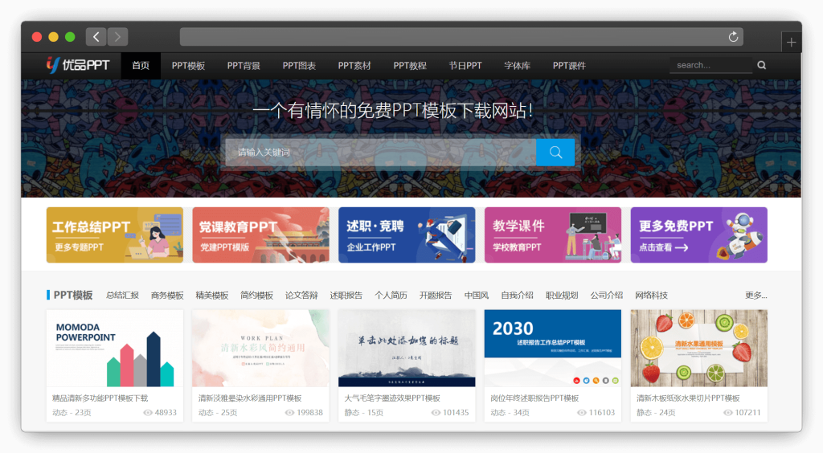Open the 工作总结PPT yellow banner

tap(115, 235)
